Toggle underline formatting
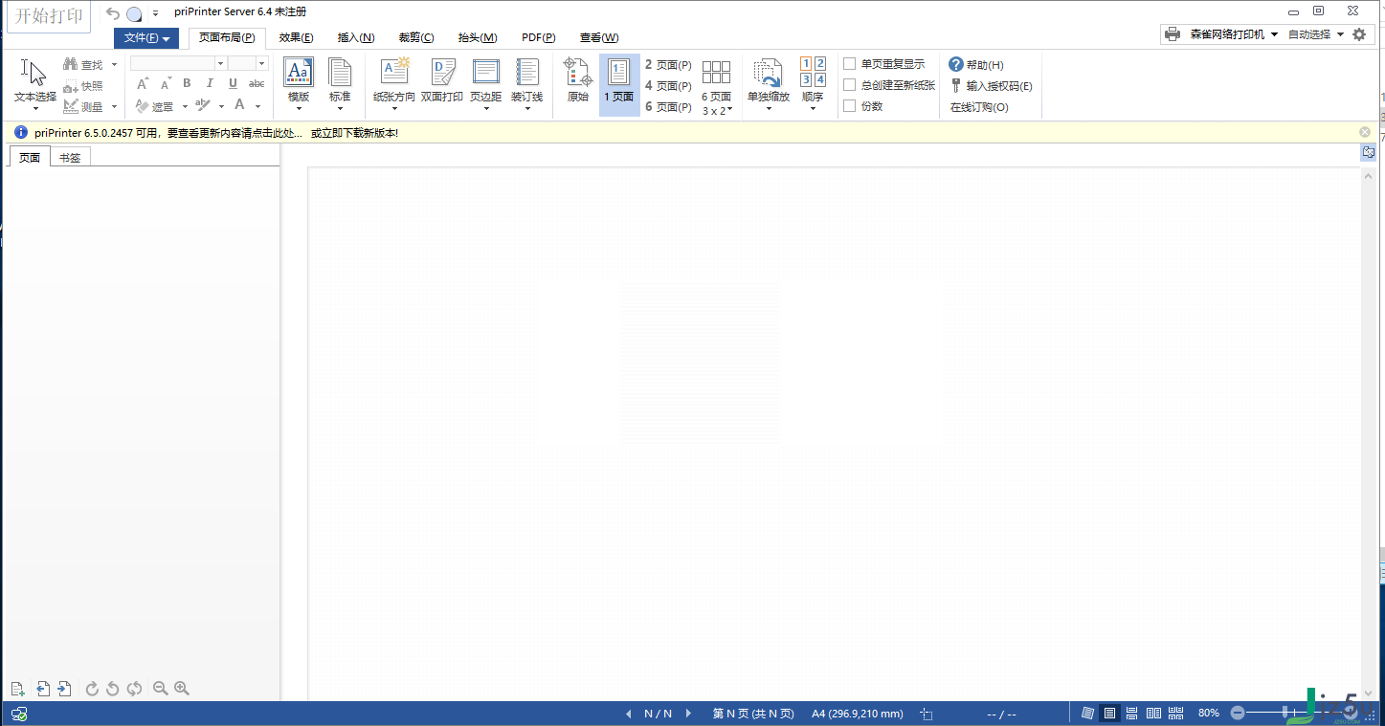The width and height of the screenshot is (1385, 726). [x=233, y=84]
